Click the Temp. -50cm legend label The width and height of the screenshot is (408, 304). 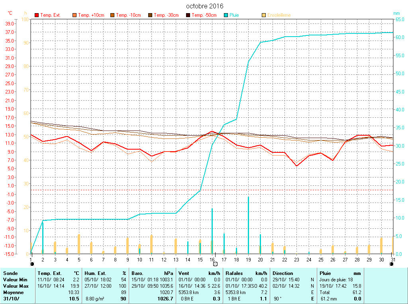click(204, 15)
